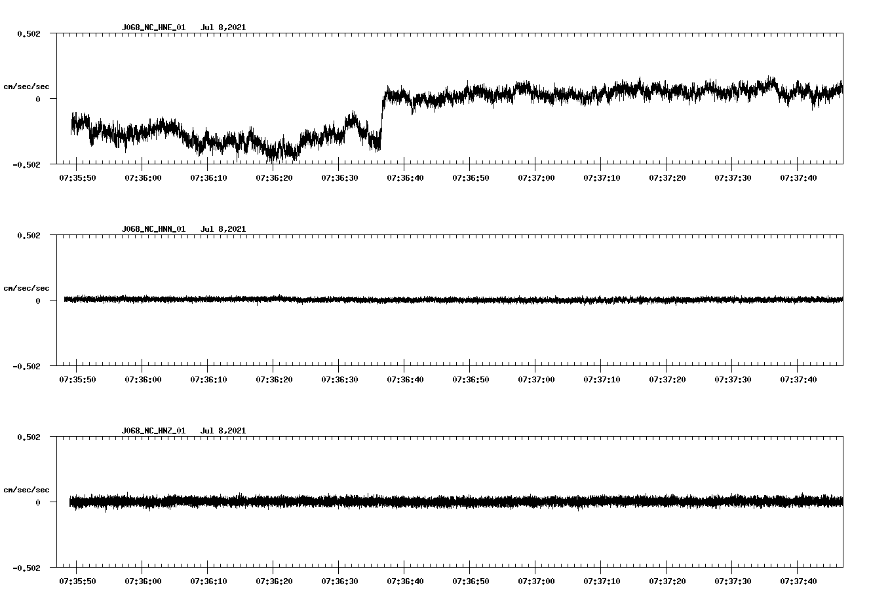Image resolution: width=890 pixels, height=605 pixels.
Task: Click time label 07:36:20 under HNE plot
Action: click(x=274, y=178)
